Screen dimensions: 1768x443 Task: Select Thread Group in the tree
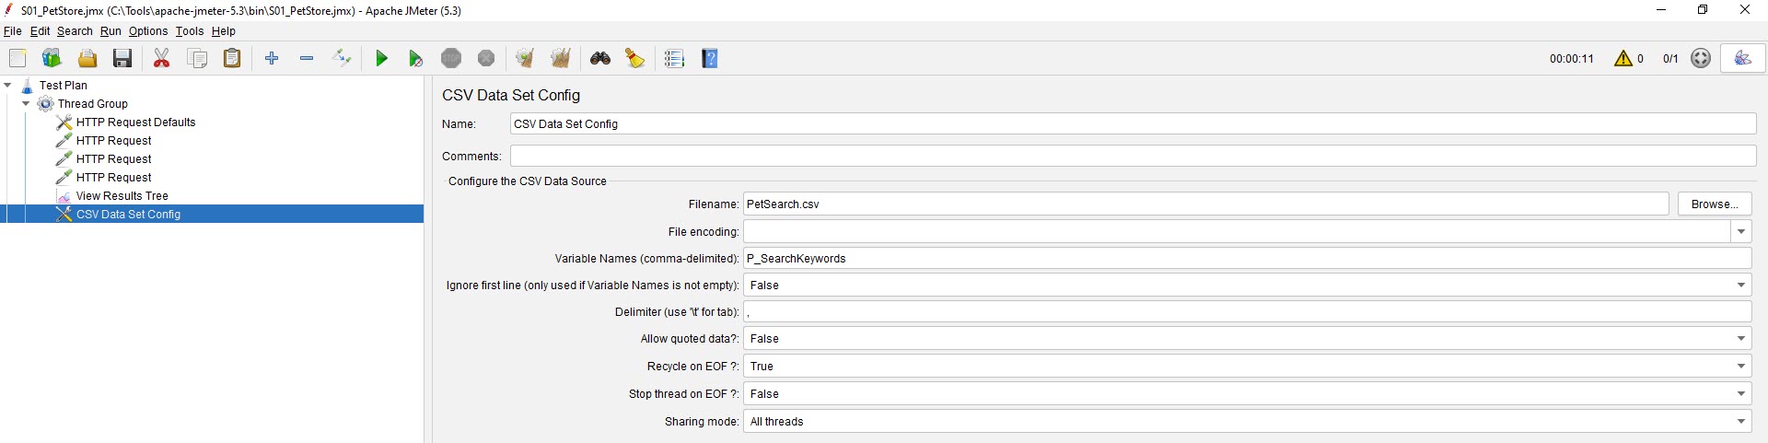pos(93,103)
